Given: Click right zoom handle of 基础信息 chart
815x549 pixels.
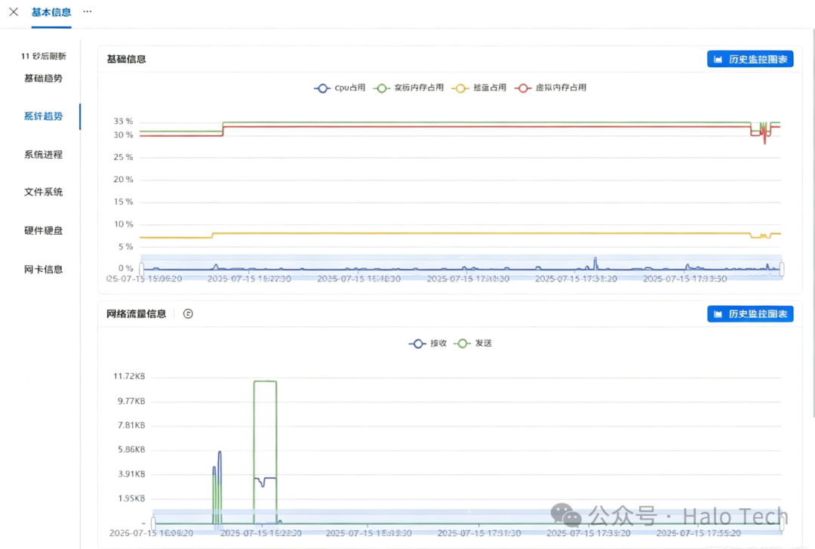Looking at the screenshot, I should 782,269.
